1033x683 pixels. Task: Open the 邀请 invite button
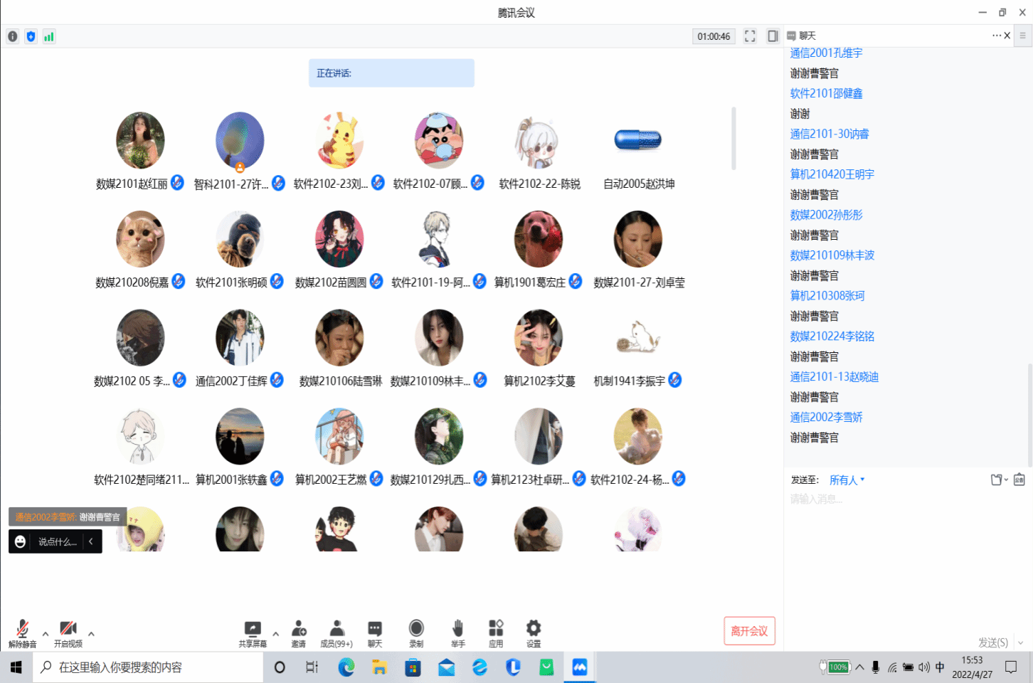299,633
